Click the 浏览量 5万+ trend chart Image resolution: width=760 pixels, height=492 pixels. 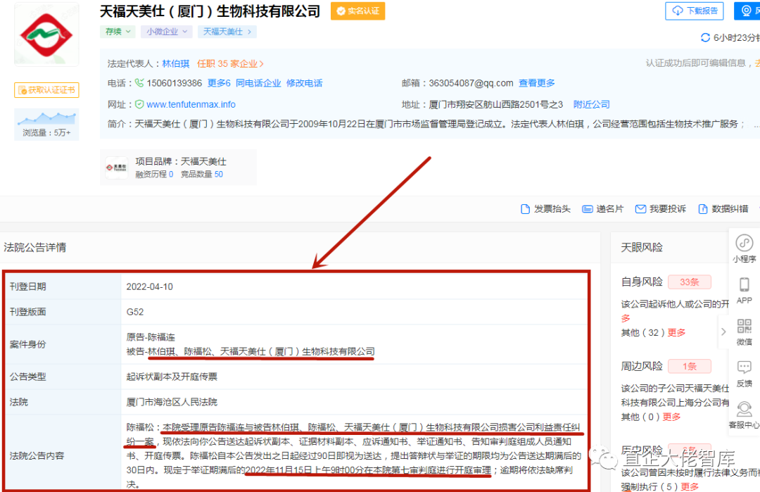point(46,123)
